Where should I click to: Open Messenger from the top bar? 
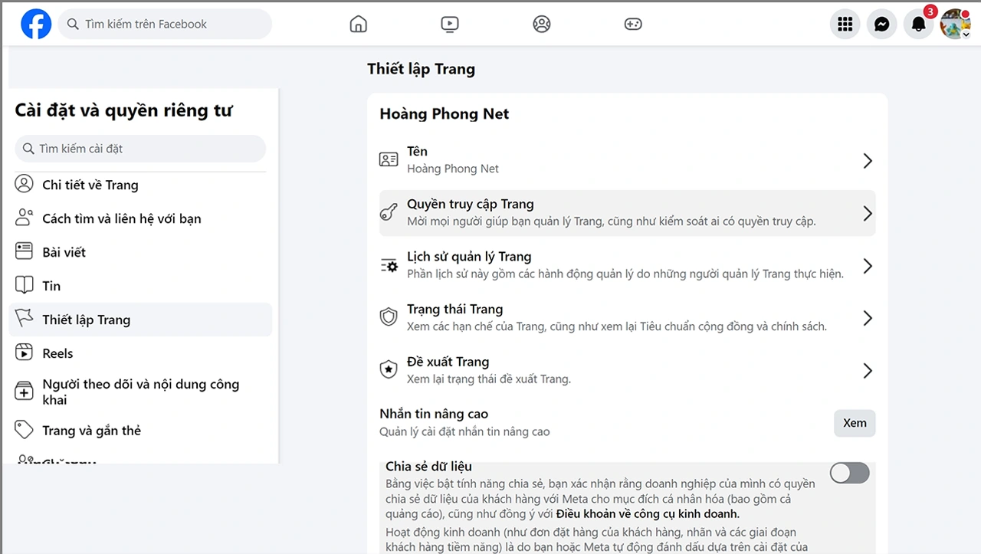pos(882,25)
